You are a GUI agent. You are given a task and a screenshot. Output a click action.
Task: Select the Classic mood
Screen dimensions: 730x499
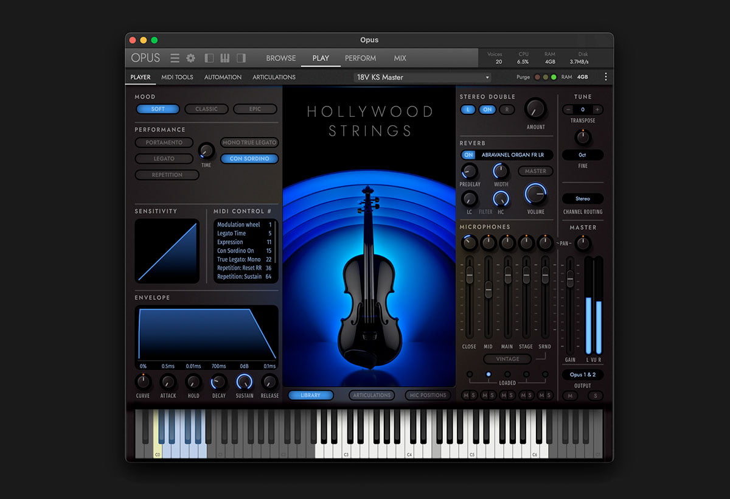coord(206,109)
